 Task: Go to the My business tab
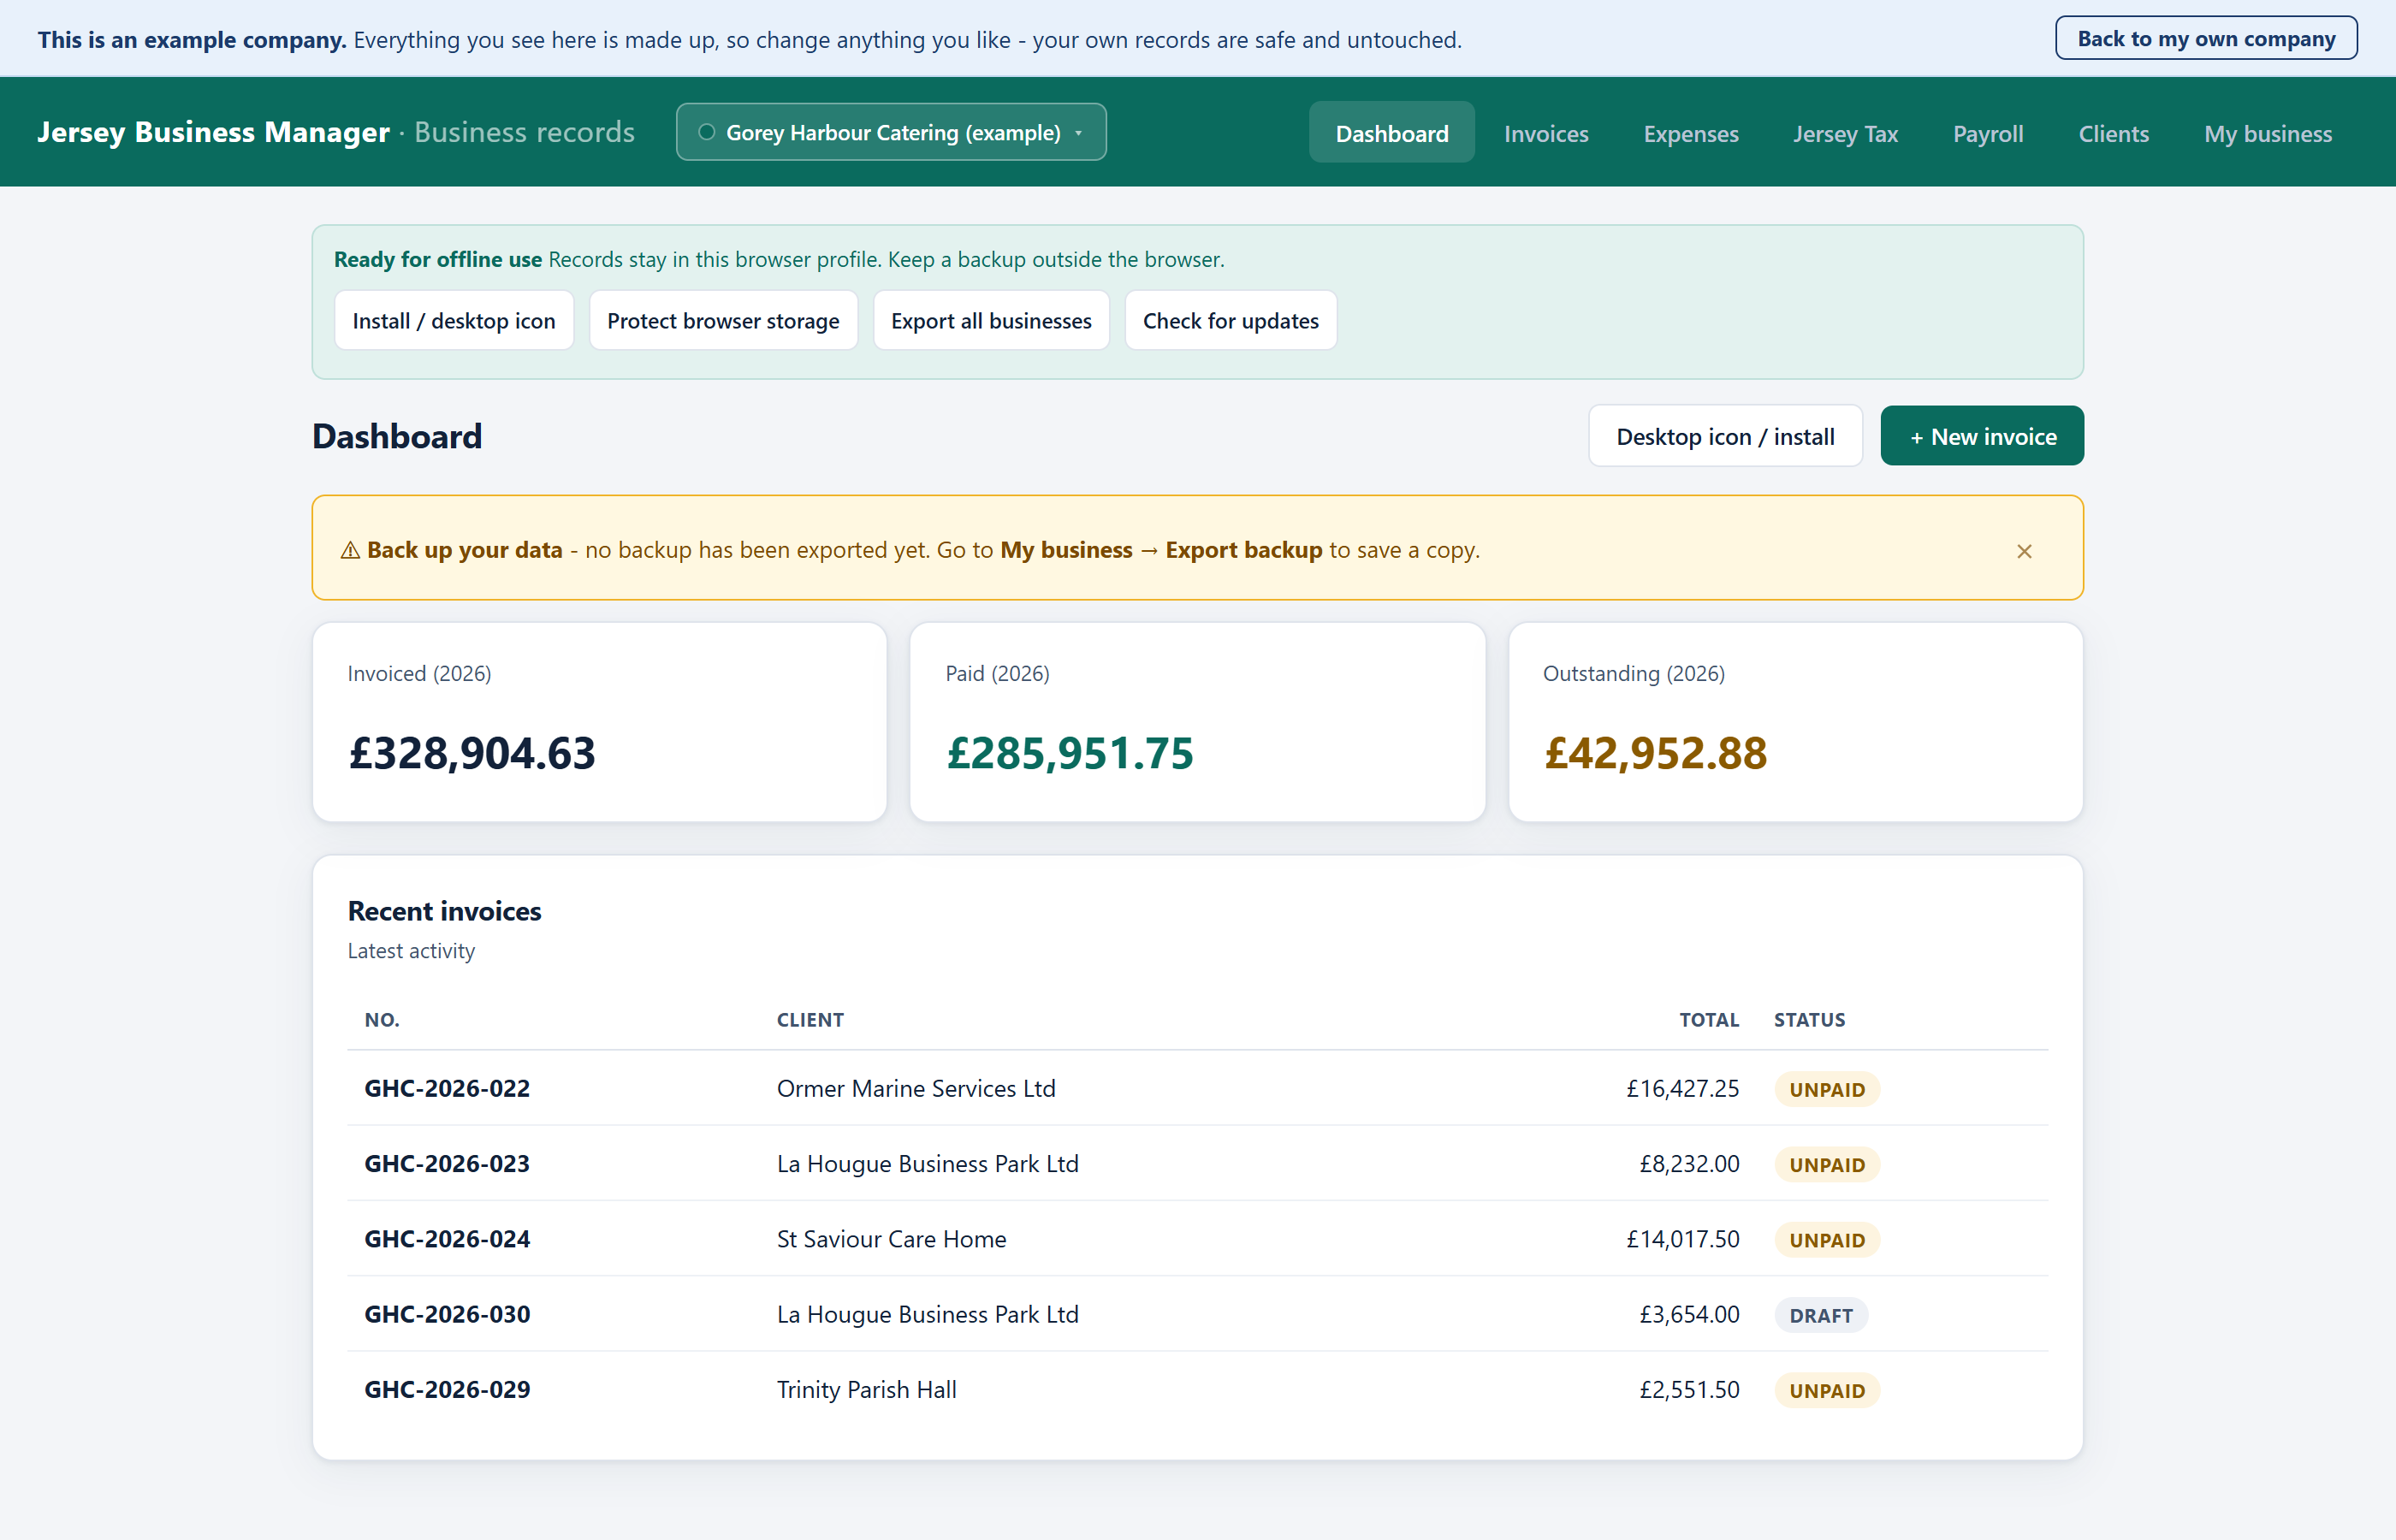(x=2268, y=133)
